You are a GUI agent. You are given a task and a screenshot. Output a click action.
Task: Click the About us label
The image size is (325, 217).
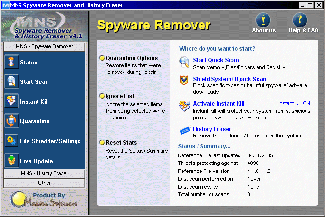264,30
